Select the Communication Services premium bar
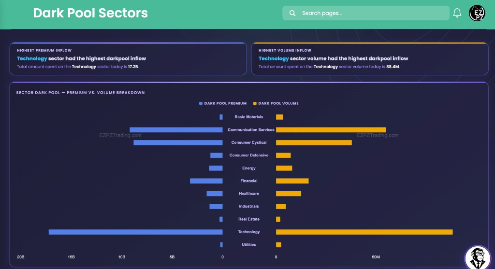Viewport: 495px width, 269px height. coord(176,130)
